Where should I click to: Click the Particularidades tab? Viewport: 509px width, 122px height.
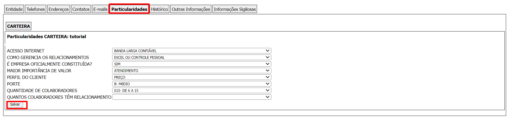(x=129, y=9)
